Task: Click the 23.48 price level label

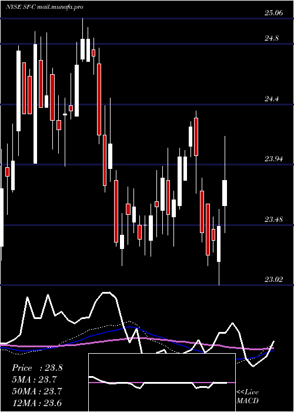Action: (x=274, y=219)
